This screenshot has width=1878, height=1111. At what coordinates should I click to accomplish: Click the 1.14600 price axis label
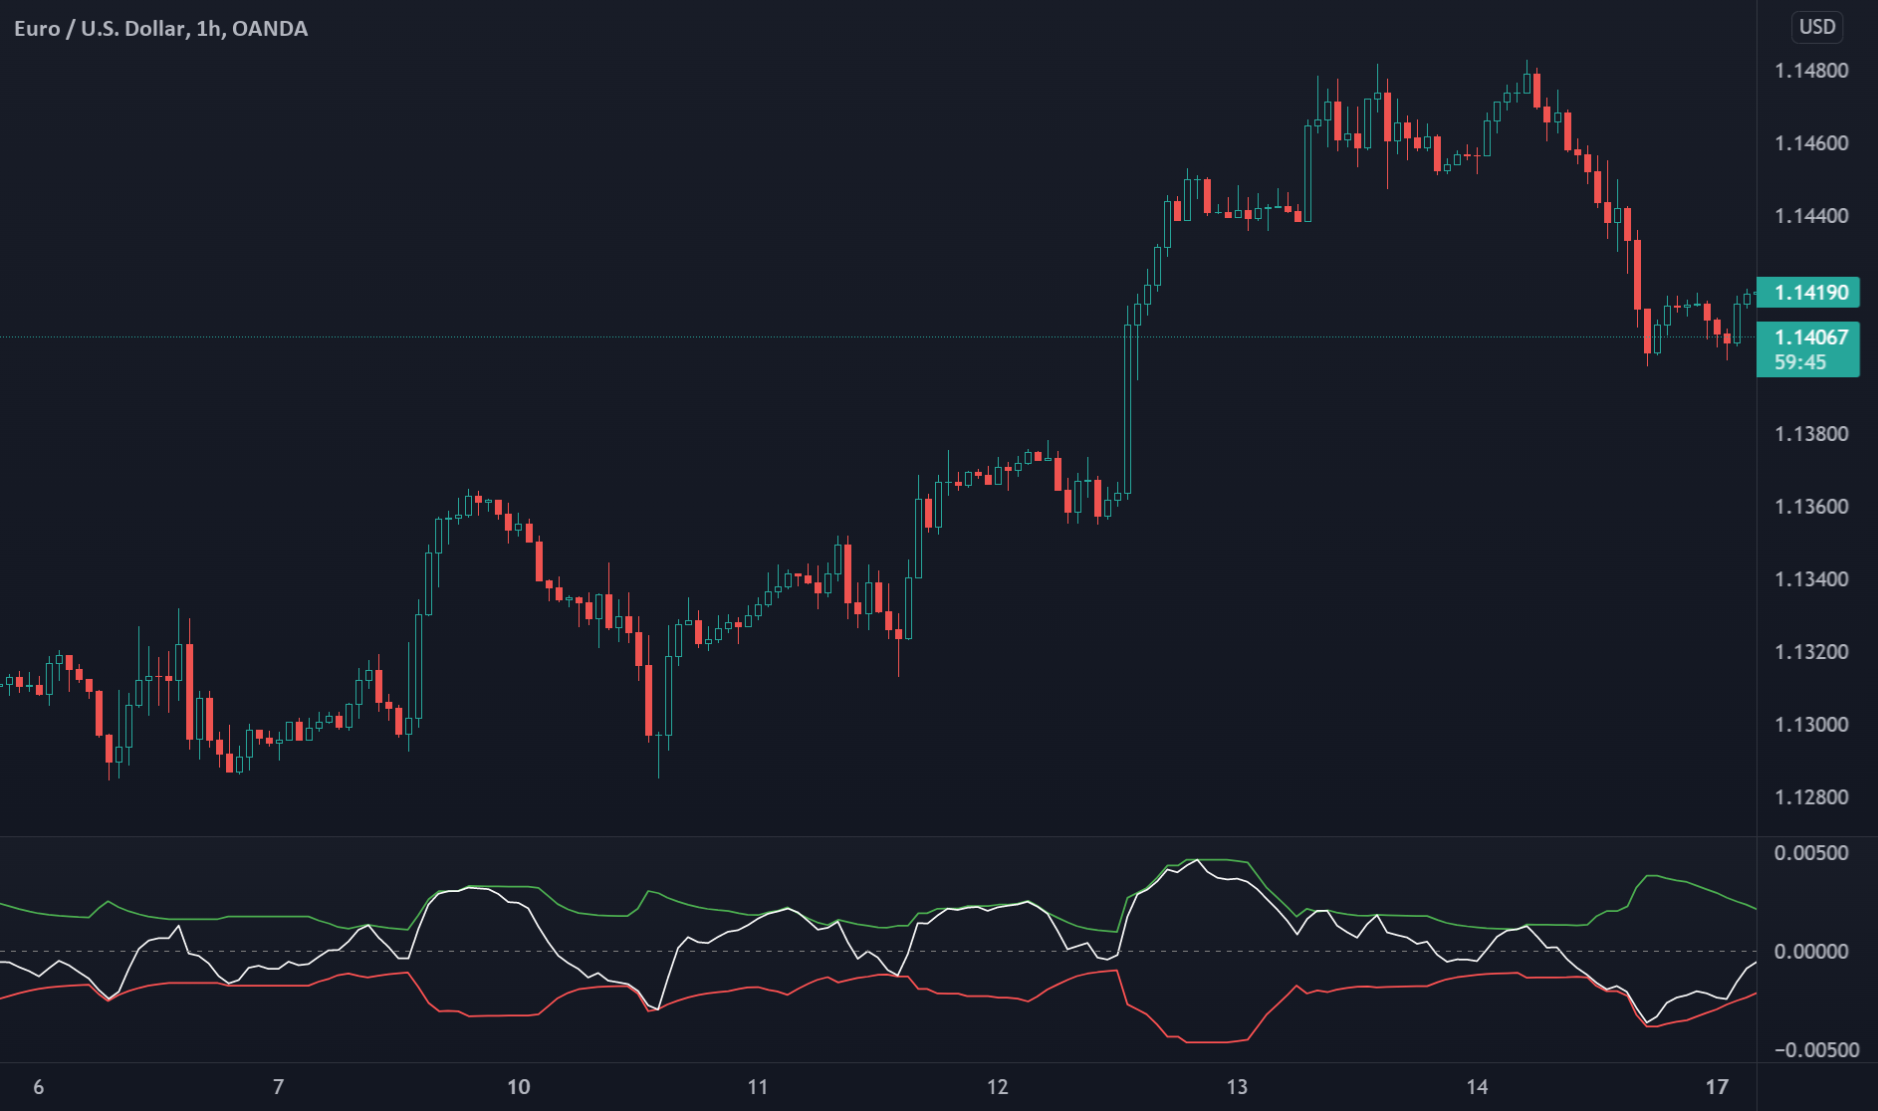click(1811, 143)
